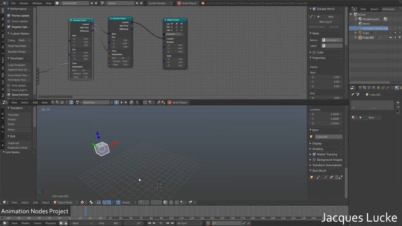The width and height of the screenshot is (402, 226).
Task: Open the No Sync dropdown in timeline
Action: pyautogui.click(x=189, y=223)
